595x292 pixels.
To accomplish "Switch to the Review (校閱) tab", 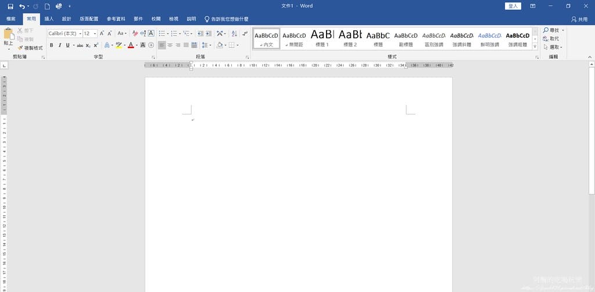I will pyautogui.click(x=156, y=19).
